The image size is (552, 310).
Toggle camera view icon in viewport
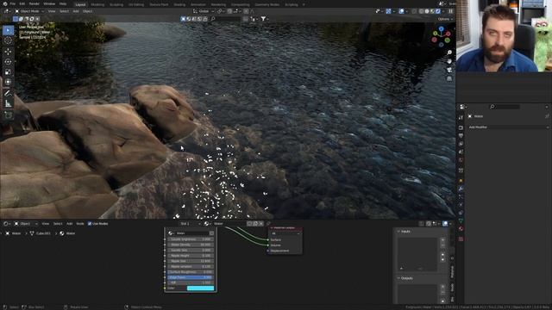coord(449,70)
